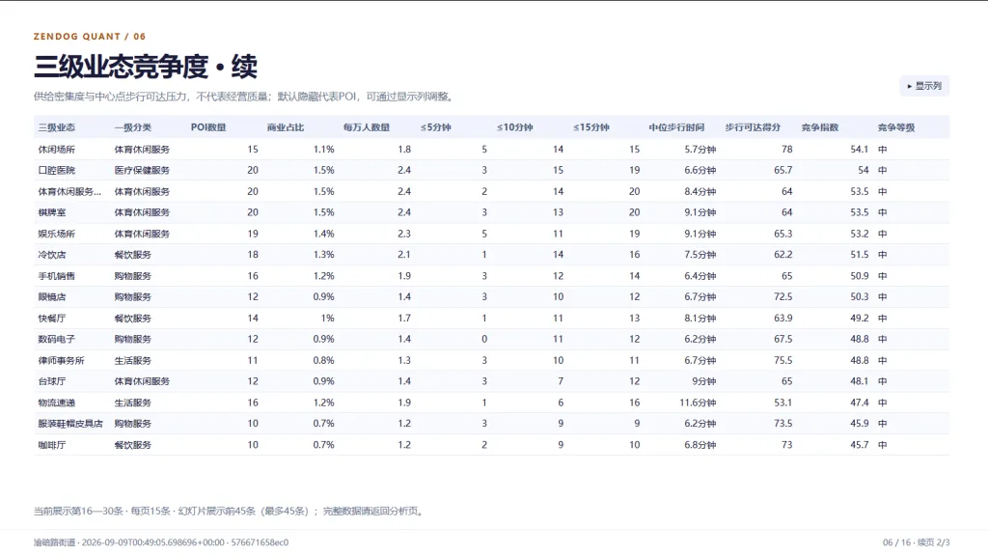Select the 口腔医院 row label
This screenshot has height=556, width=988.
pos(57,170)
